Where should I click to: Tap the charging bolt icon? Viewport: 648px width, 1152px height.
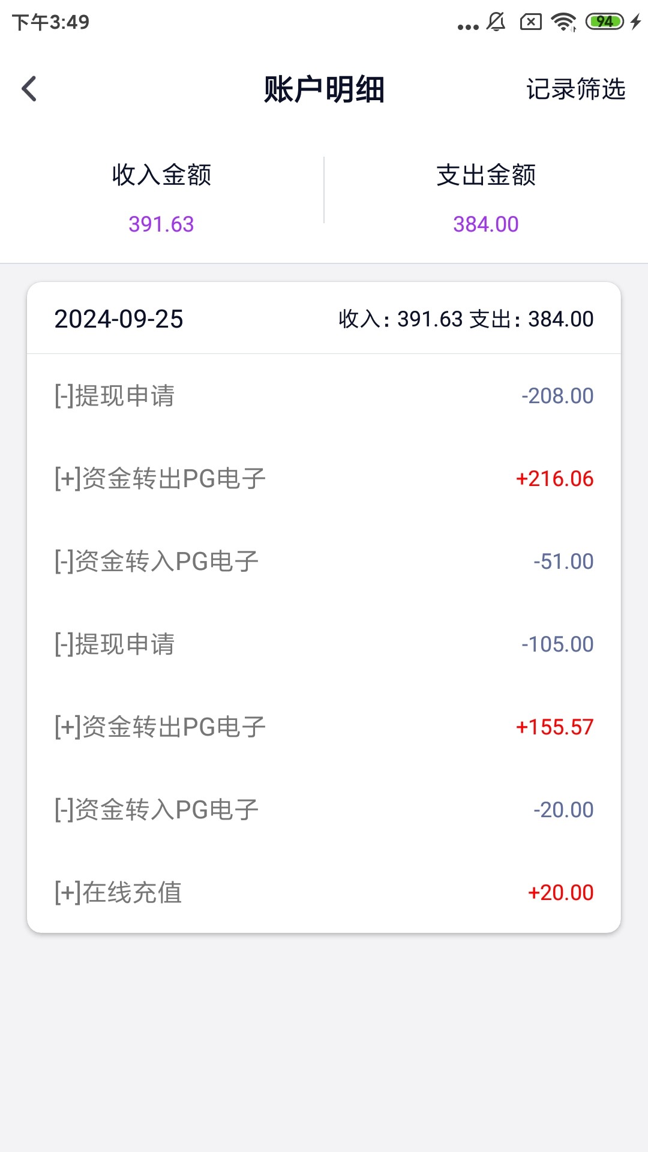[636, 22]
